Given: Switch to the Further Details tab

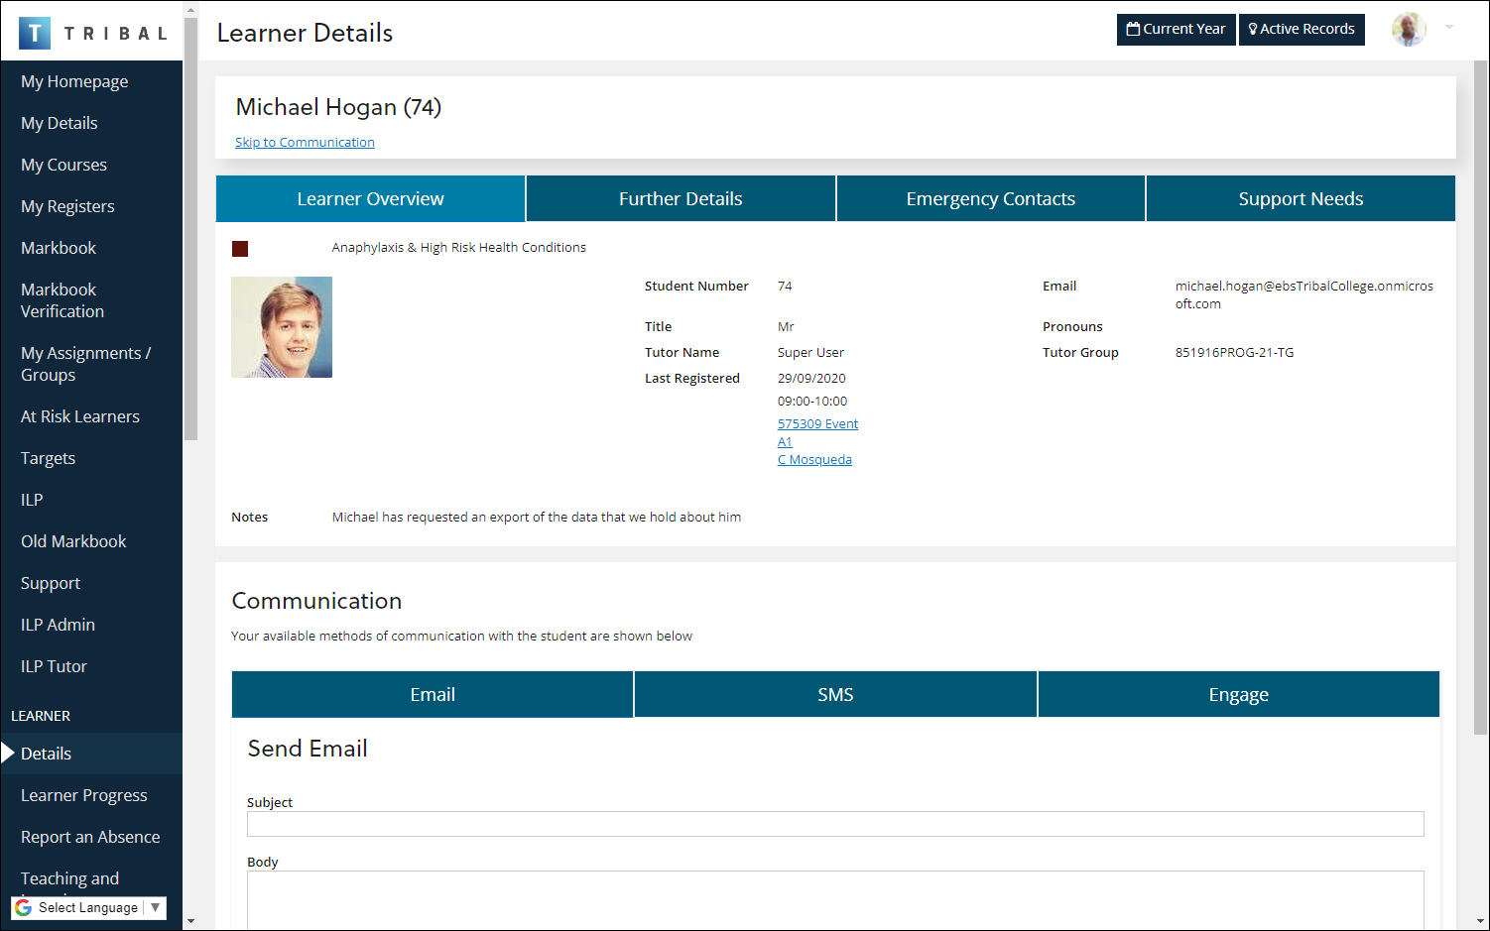Looking at the screenshot, I should point(681,198).
